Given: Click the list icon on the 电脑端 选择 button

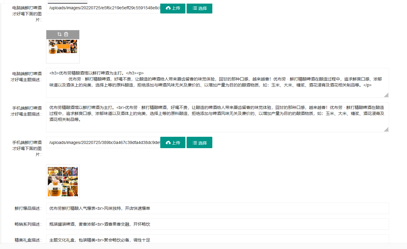Looking at the screenshot, I should [x=195, y=8].
